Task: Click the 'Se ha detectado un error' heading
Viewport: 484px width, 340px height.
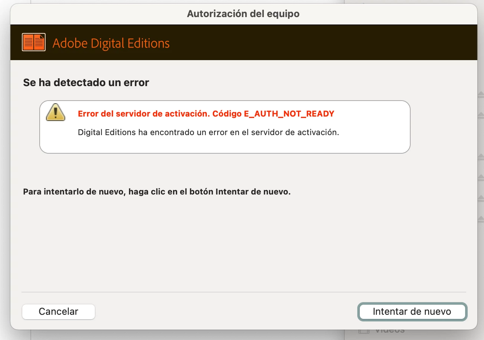Action: [86, 82]
